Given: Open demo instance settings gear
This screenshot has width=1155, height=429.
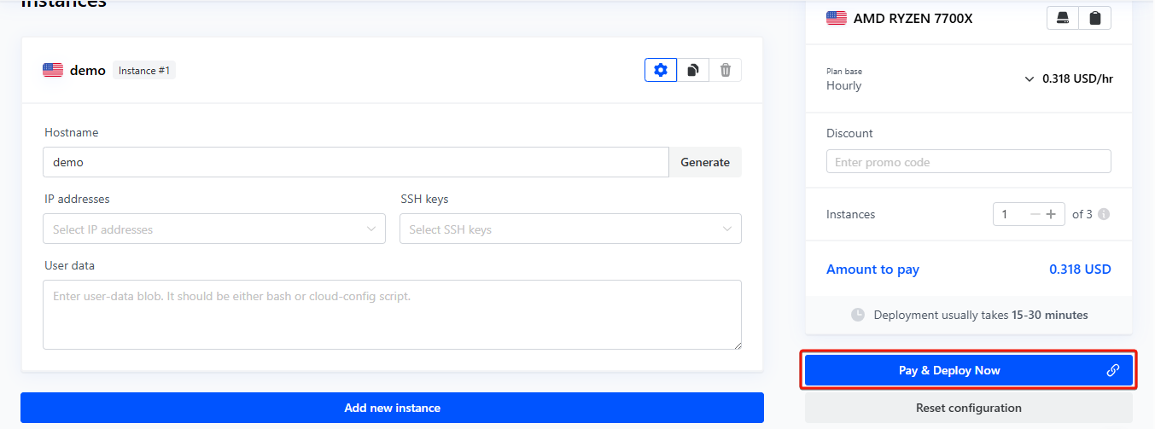Looking at the screenshot, I should pos(661,70).
